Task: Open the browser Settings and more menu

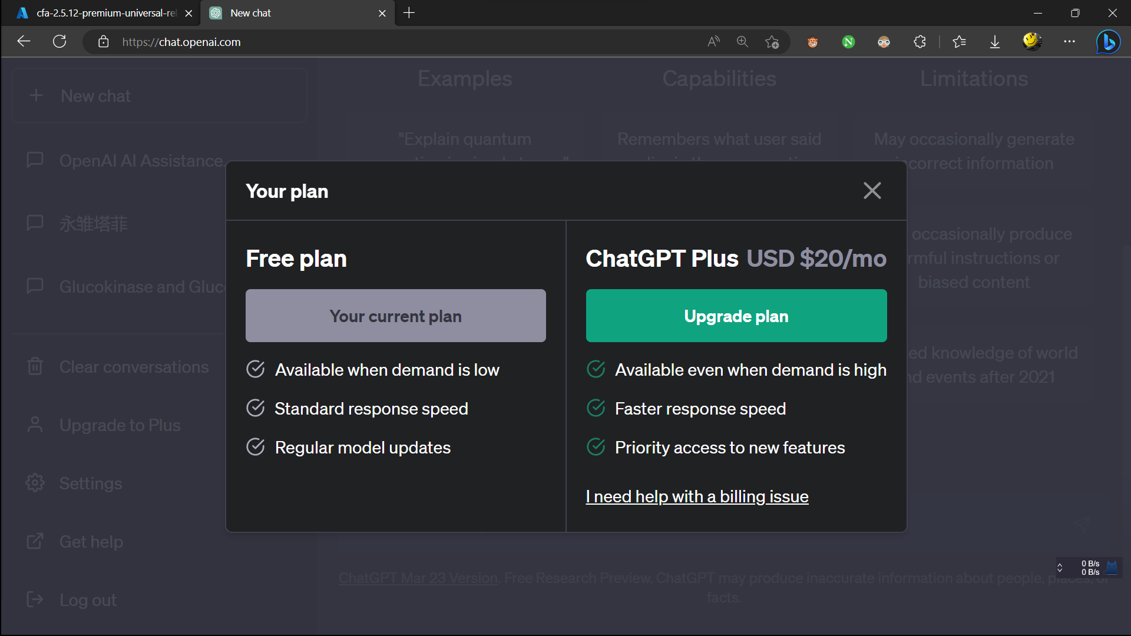Action: pyautogui.click(x=1069, y=42)
